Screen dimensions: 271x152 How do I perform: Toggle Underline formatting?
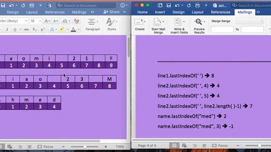(15, 30)
